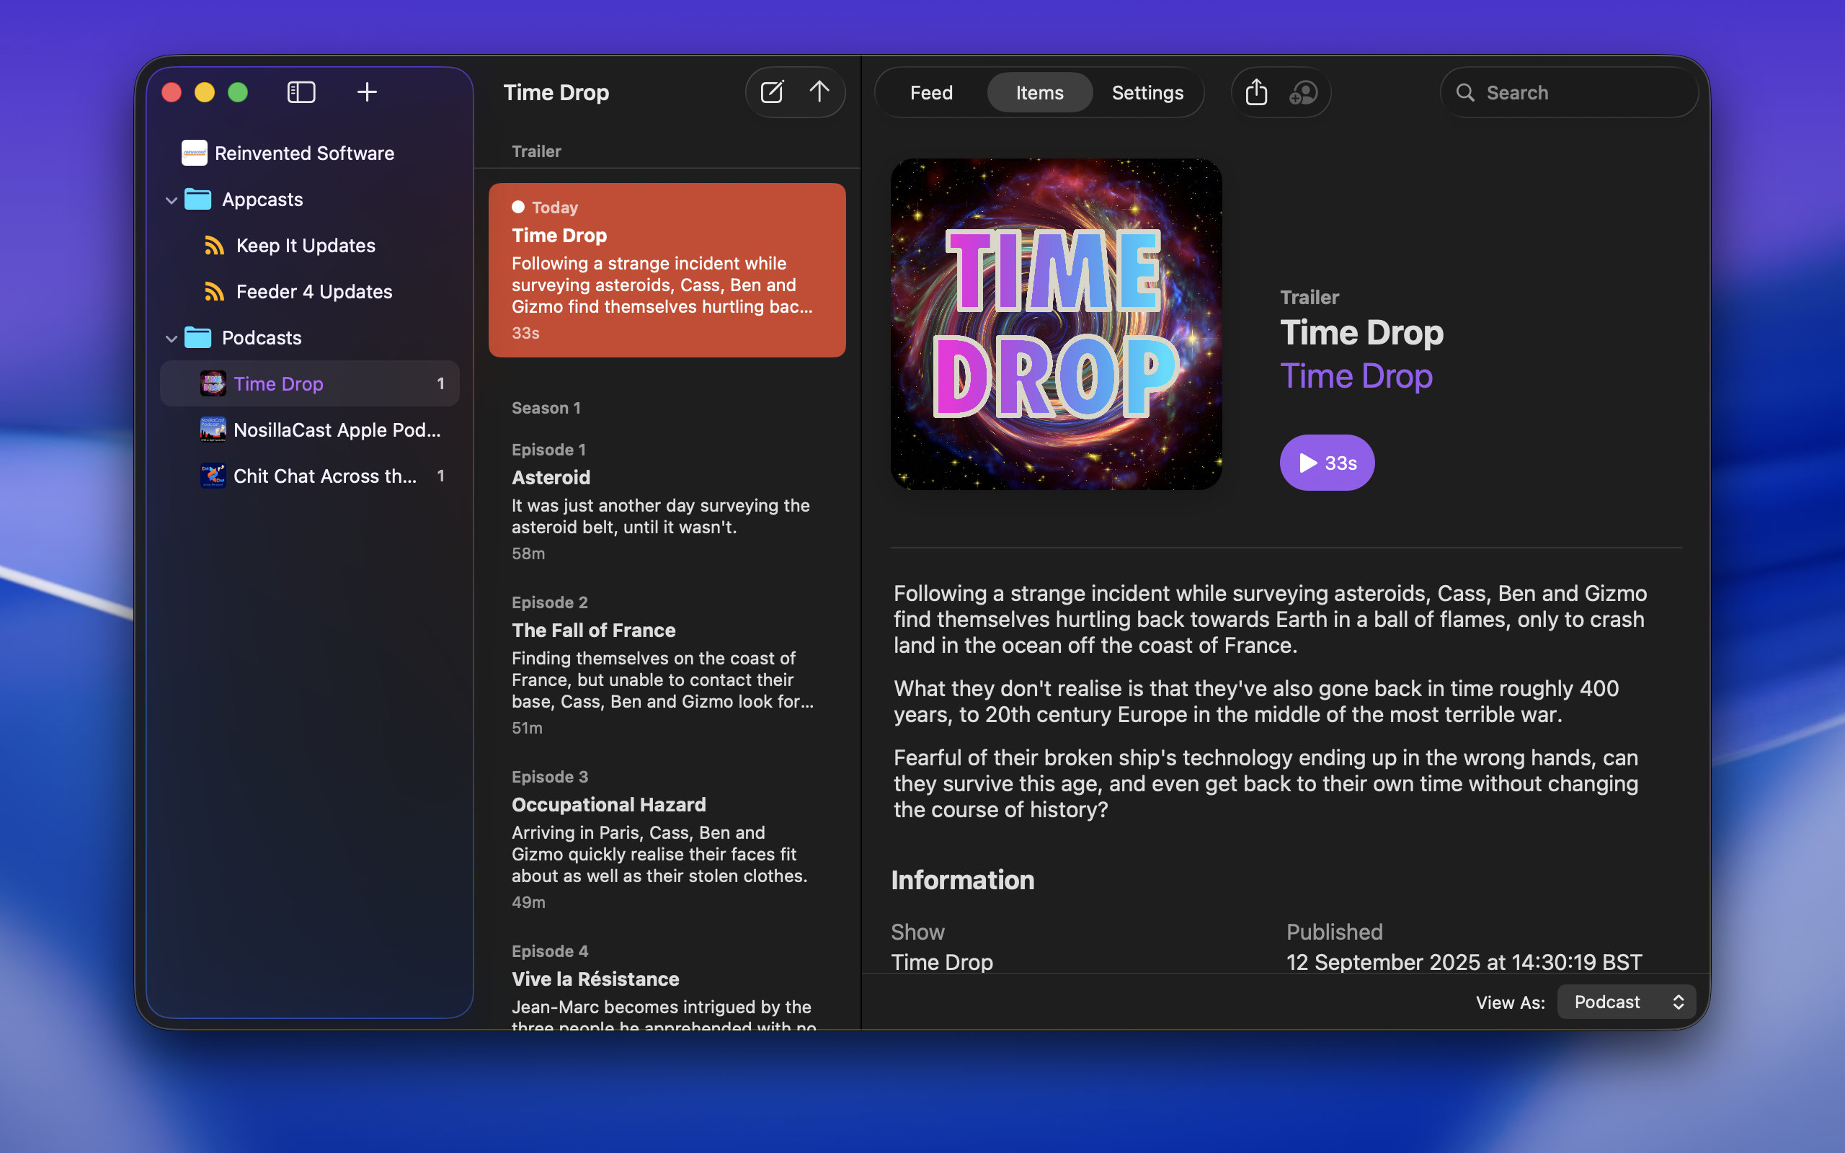Image resolution: width=1845 pixels, height=1153 pixels.
Task: Click the purple Time Drop show link
Action: (x=1356, y=376)
